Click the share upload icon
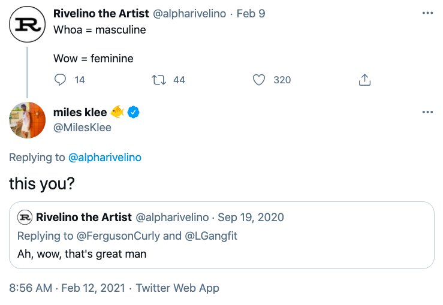443x305 pixels. point(364,80)
